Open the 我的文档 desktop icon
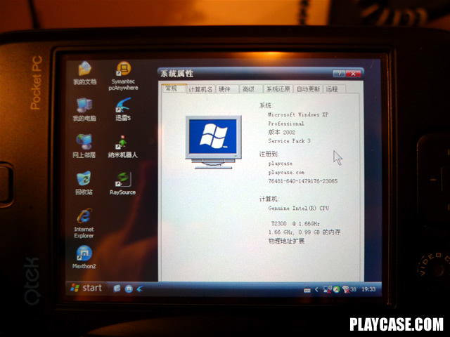This screenshot has height=337, width=450. click(x=84, y=73)
